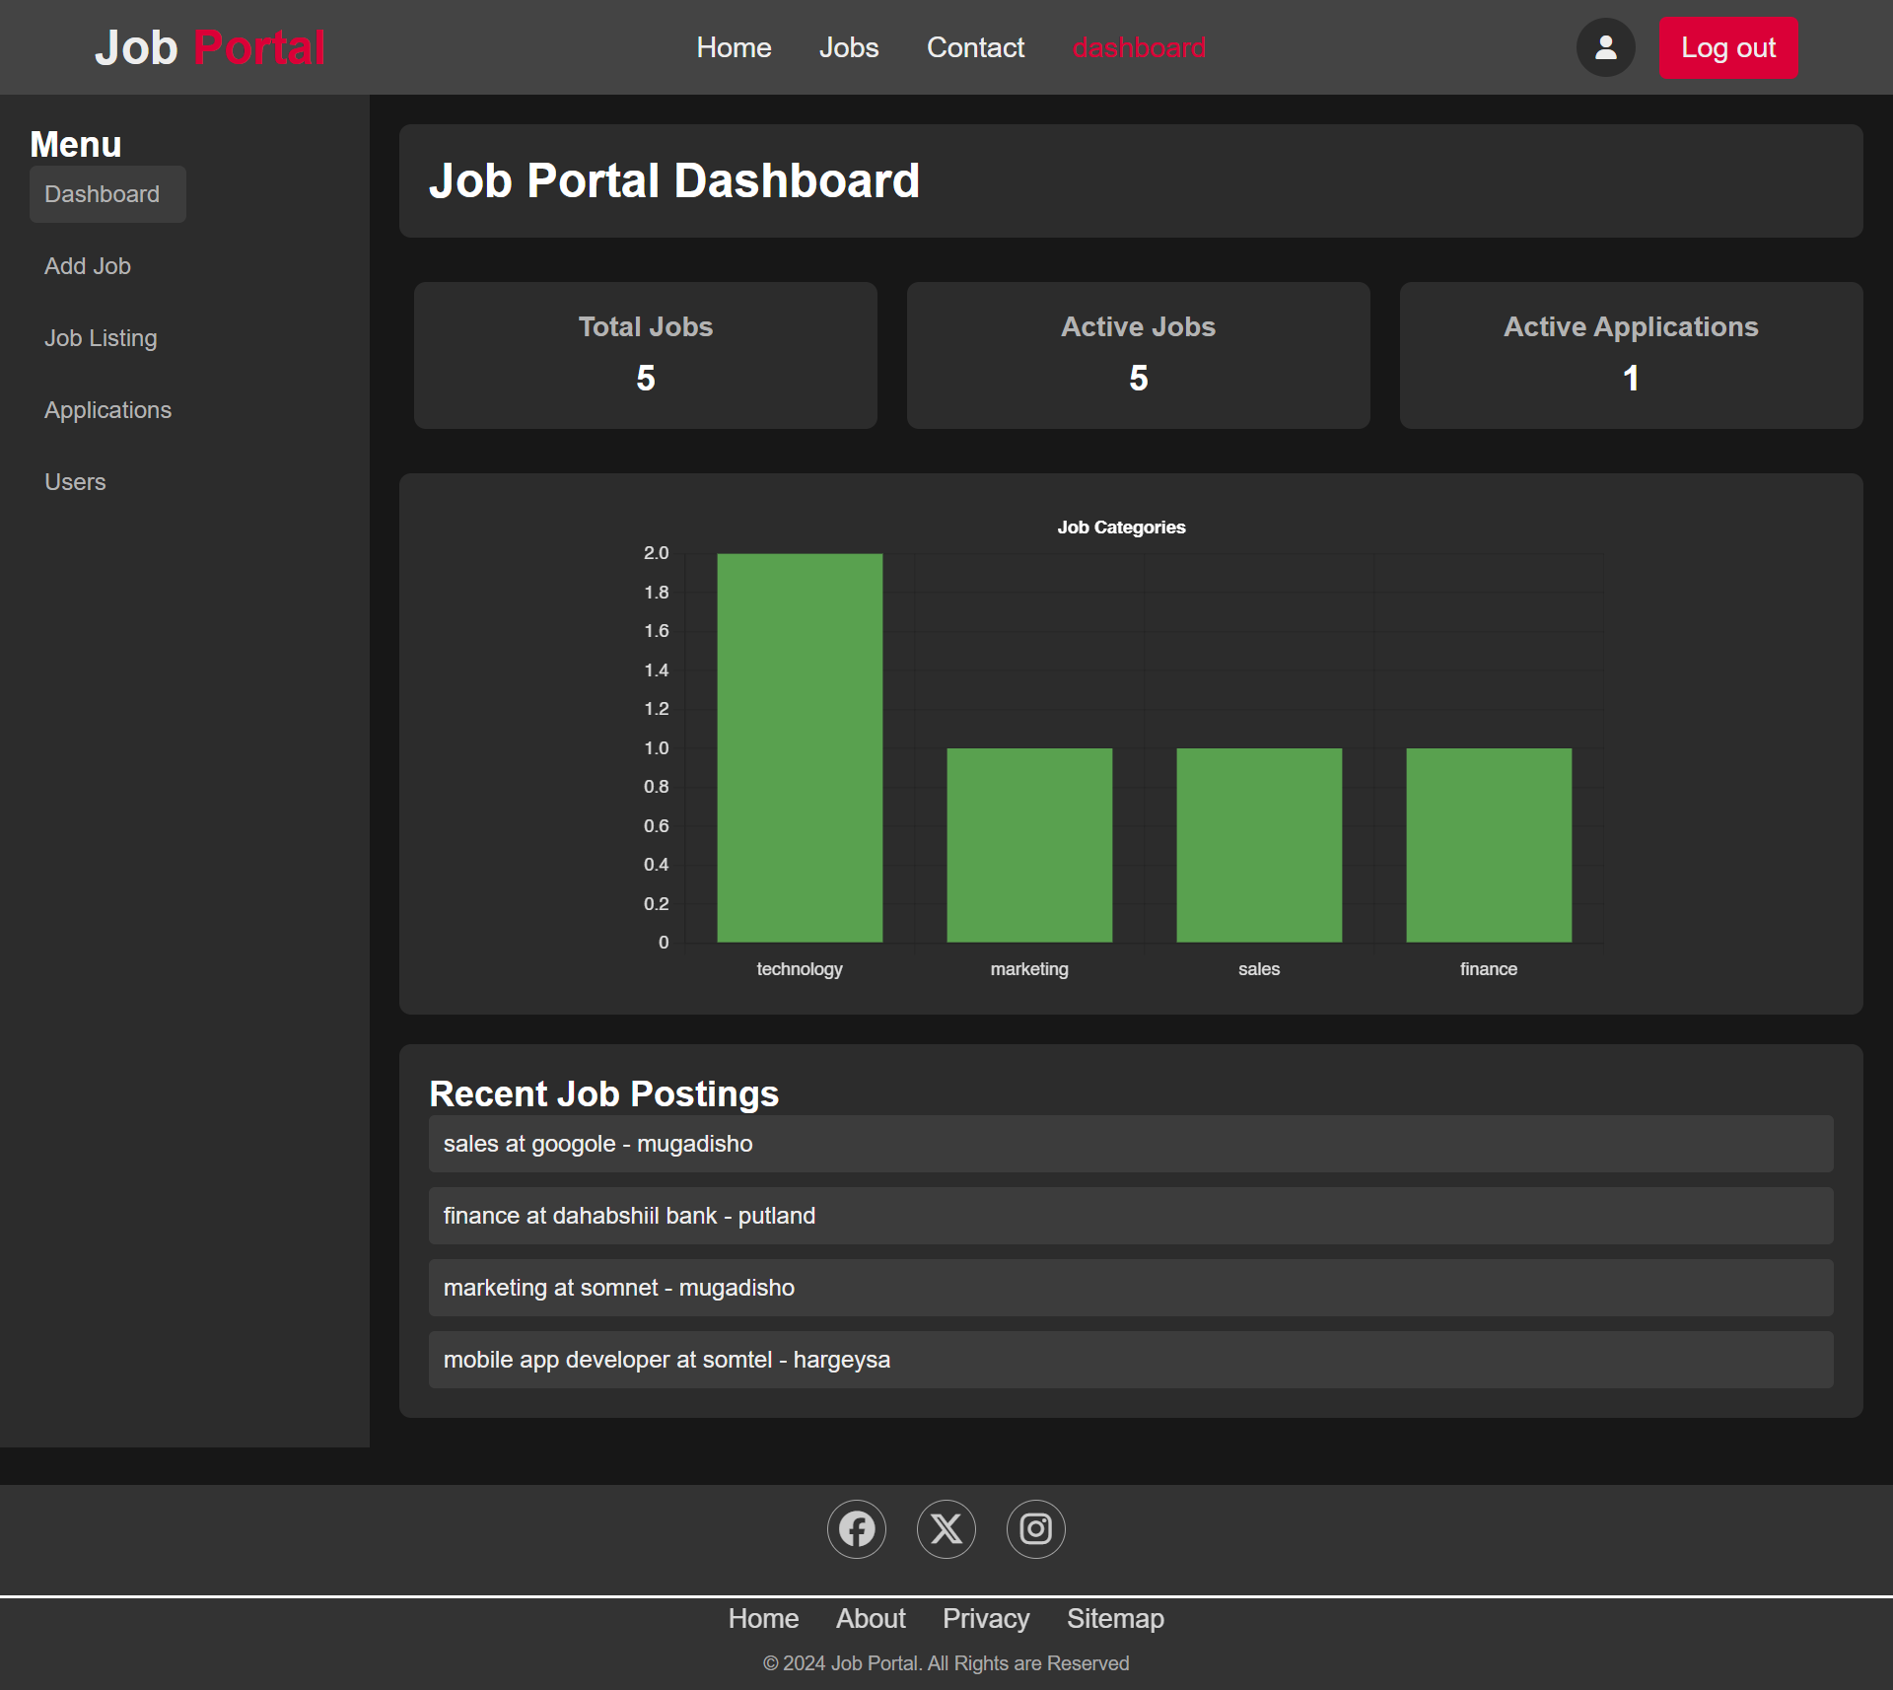
Task: Open the Instagram social icon
Action: coord(1035,1529)
